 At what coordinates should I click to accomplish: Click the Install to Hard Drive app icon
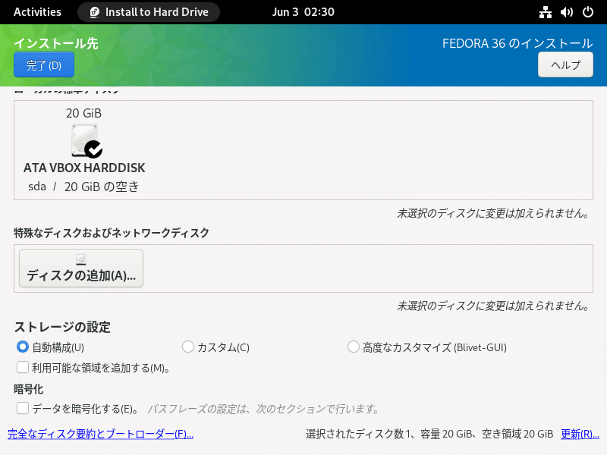pyautogui.click(x=94, y=12)
